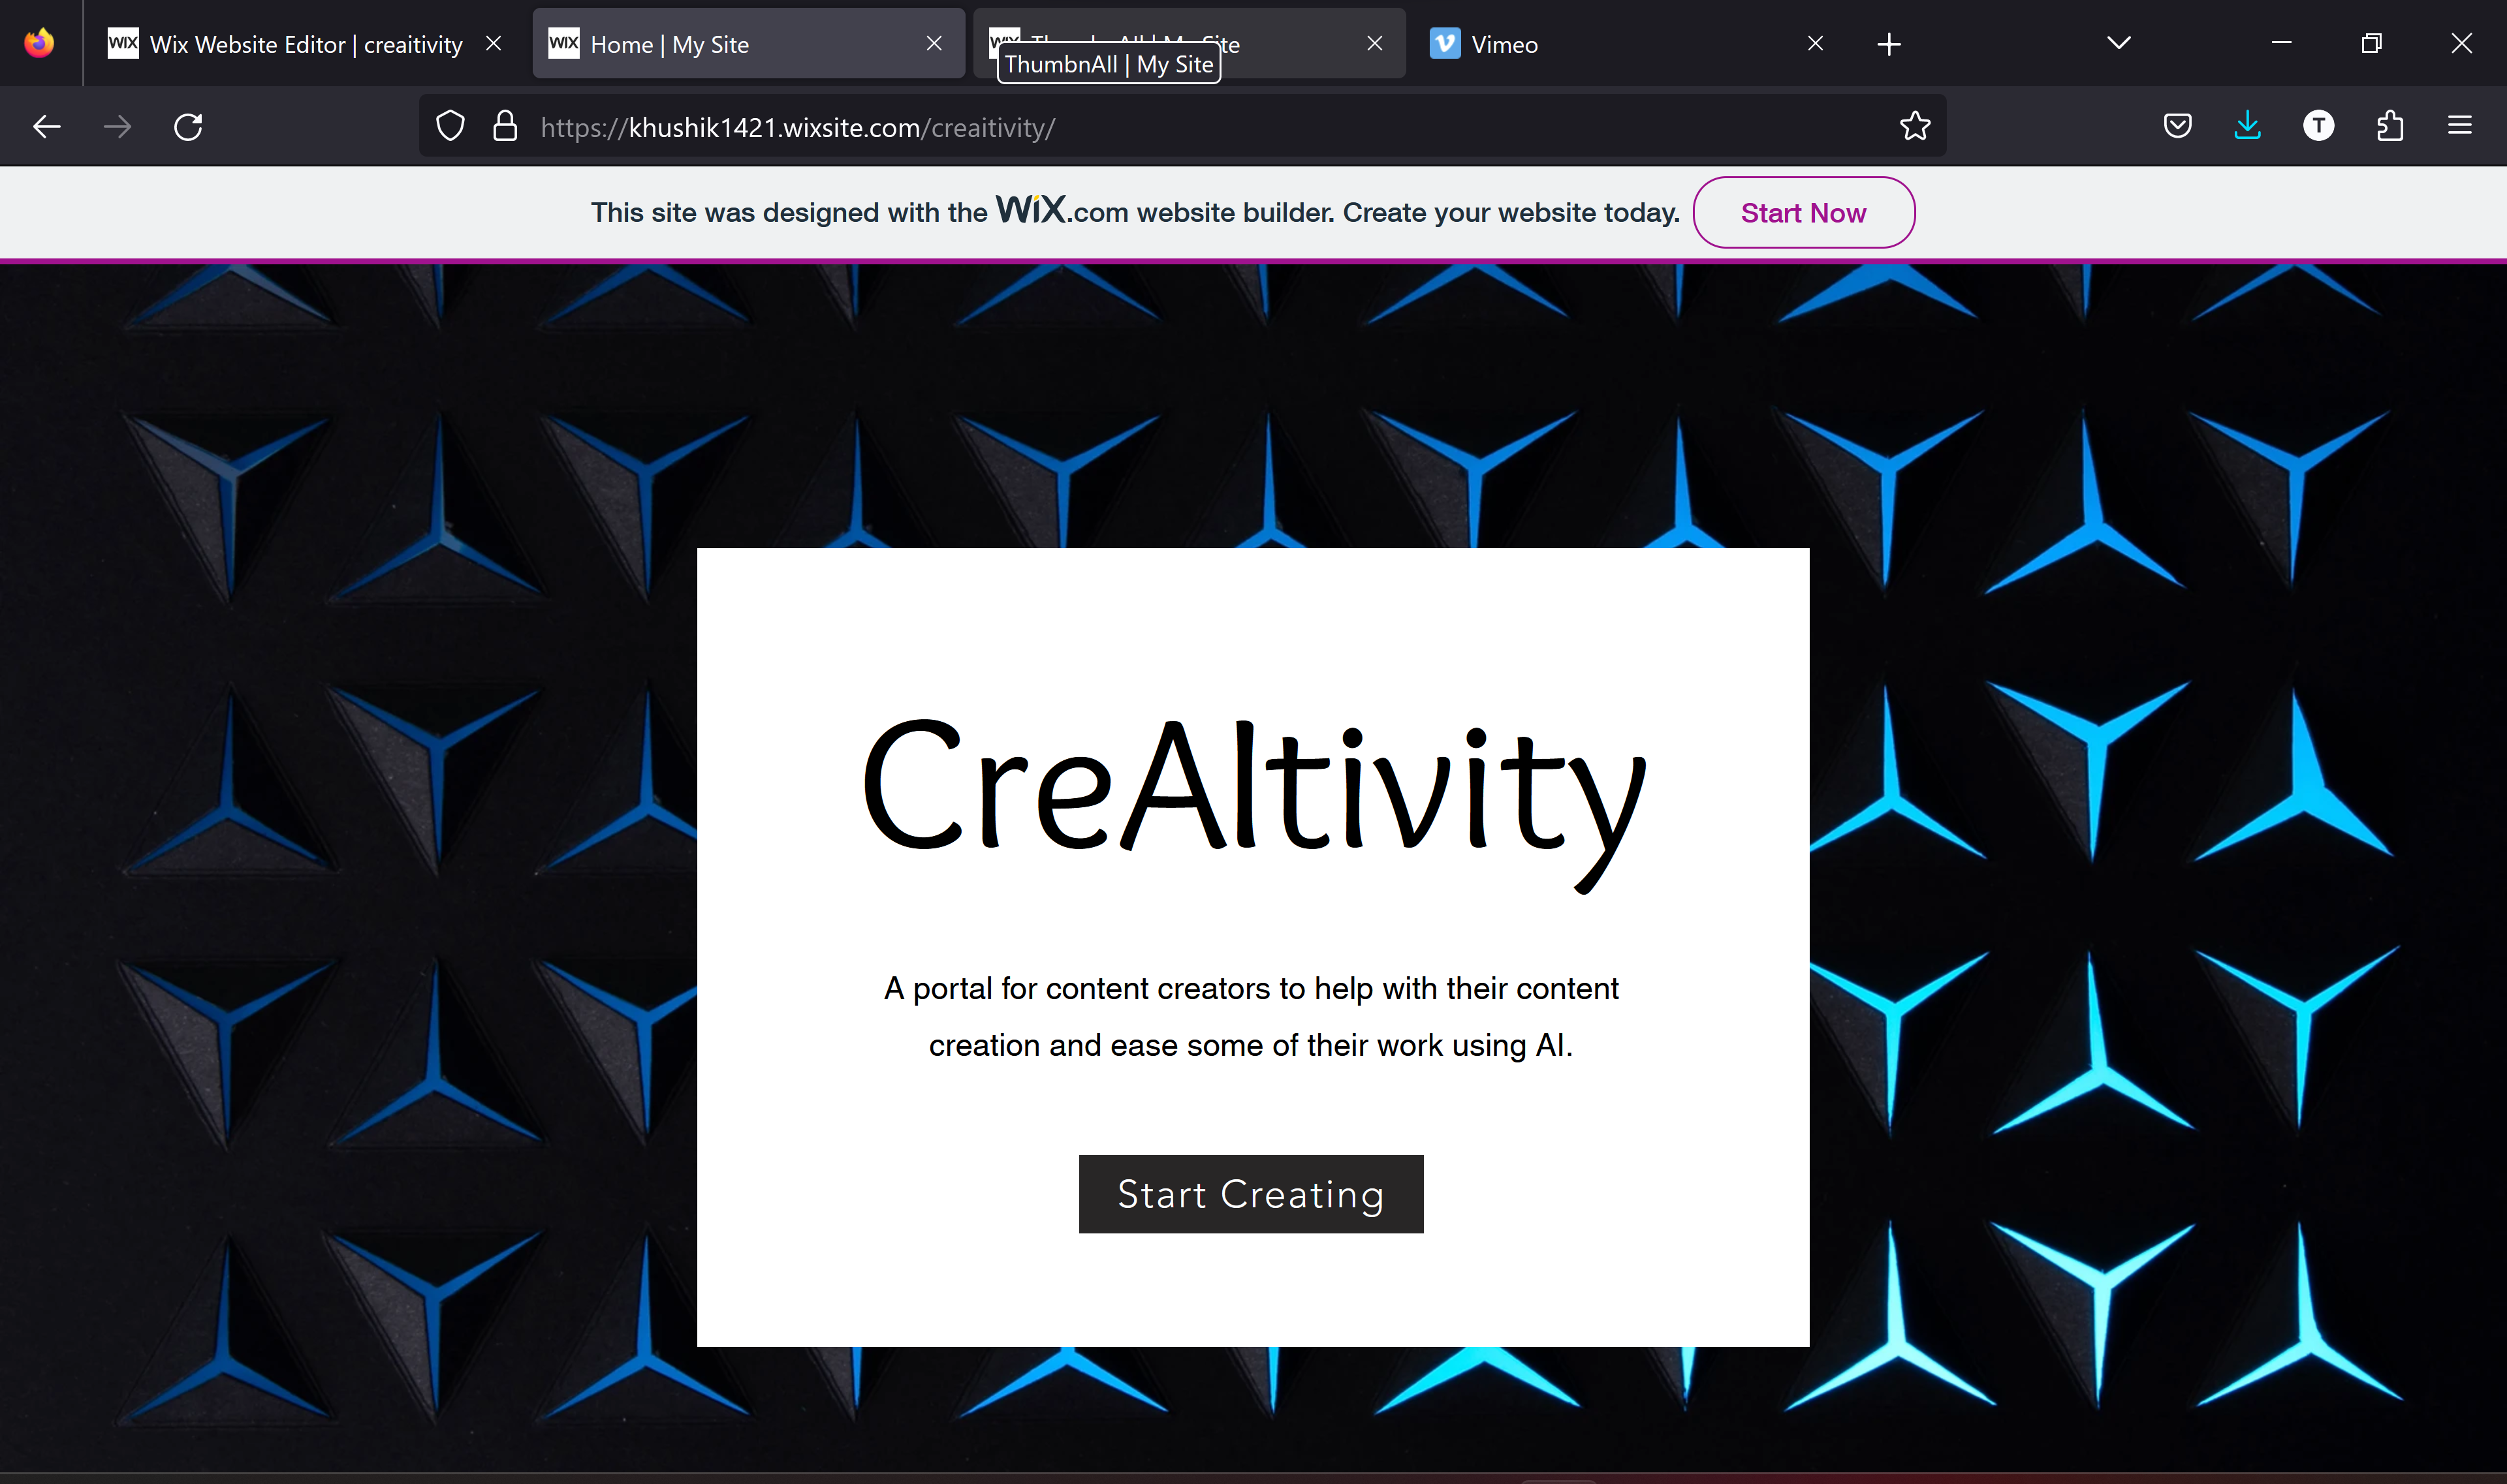Image resolution: width=2507 pixels, height=1484 pixels.
Task: Click the site security padlock icon
Action: (505, 127)
